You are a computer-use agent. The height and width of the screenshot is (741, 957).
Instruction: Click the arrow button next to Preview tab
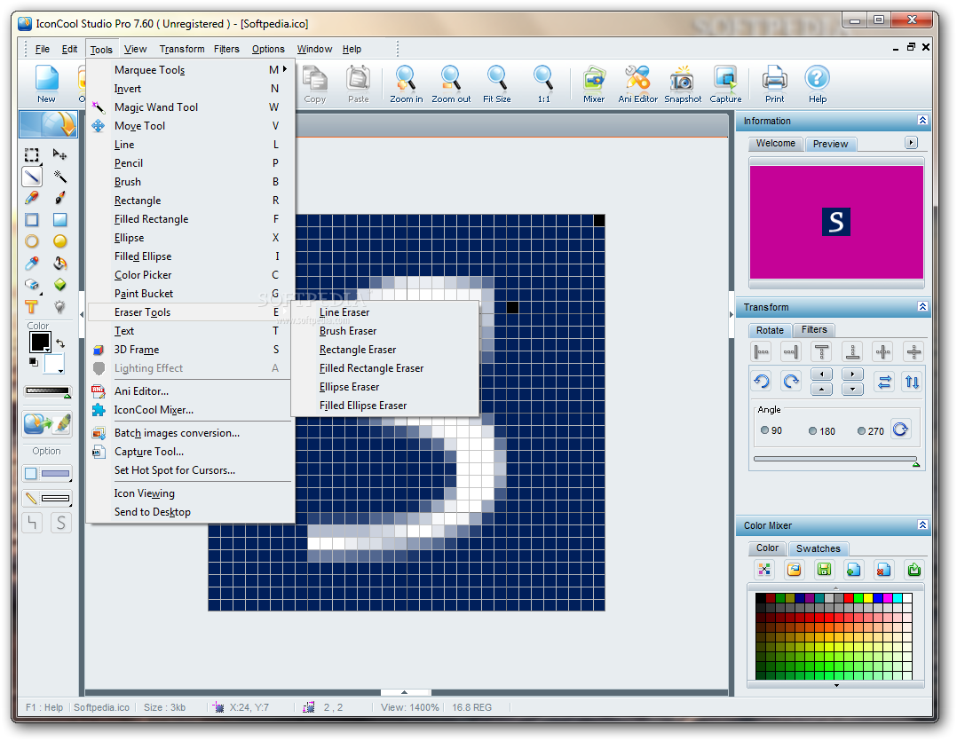[911, 143]
